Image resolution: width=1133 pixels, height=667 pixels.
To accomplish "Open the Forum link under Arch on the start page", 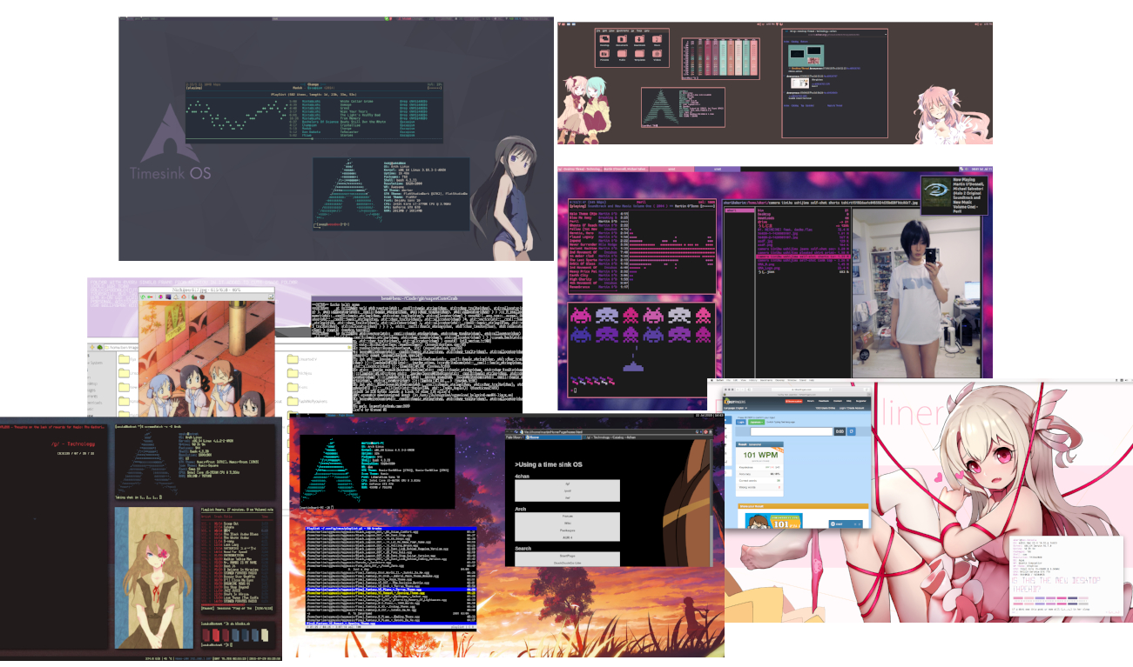I will [x=568, y=517].
